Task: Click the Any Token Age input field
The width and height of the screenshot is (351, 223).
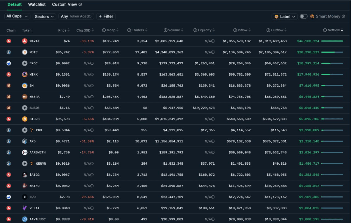Action: pos(76,16)
